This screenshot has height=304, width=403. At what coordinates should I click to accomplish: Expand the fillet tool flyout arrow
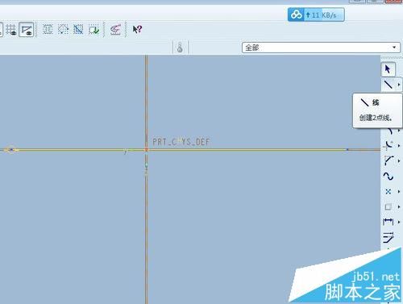coord(399,145)
